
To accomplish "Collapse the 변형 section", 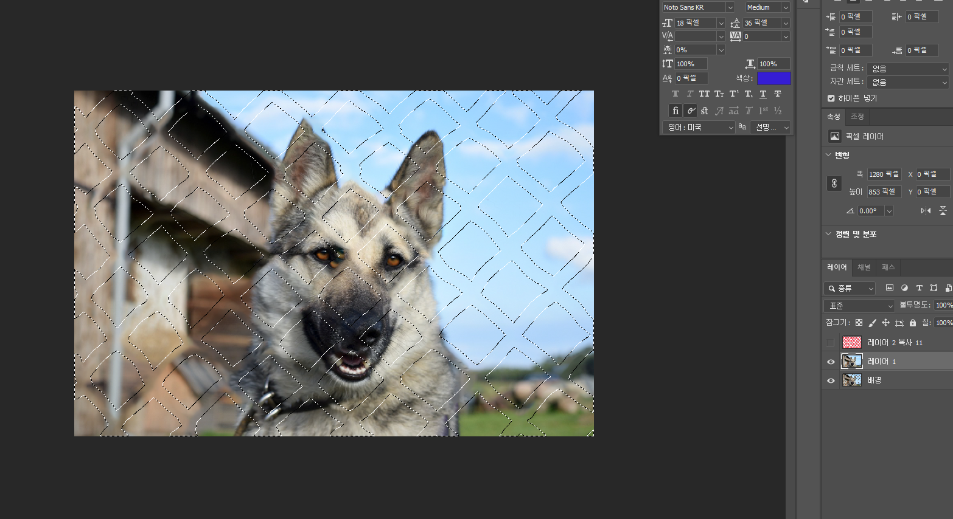I will [828, 155].
